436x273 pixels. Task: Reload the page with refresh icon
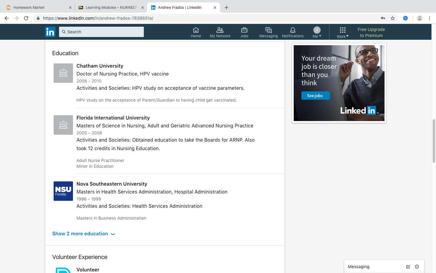pyautogui.click(x=26, y=18)
